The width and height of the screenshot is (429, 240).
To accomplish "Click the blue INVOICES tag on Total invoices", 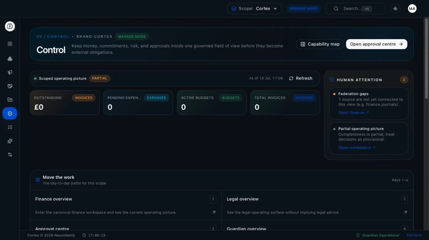I will pos(304,98).
